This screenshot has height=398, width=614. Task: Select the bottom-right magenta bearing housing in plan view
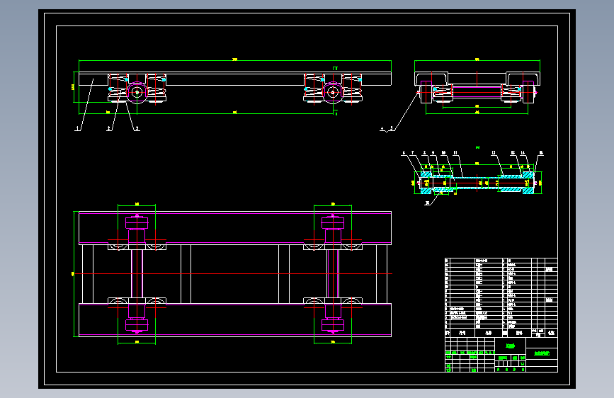(x=333, y=325)
